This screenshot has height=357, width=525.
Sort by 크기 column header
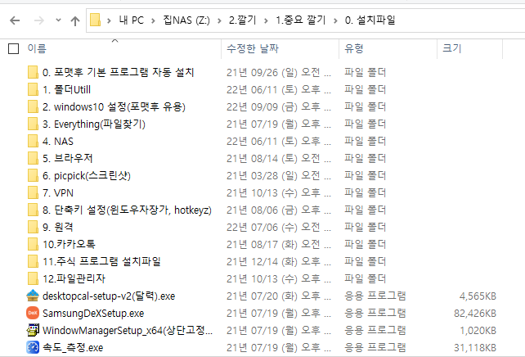(452, 48)
